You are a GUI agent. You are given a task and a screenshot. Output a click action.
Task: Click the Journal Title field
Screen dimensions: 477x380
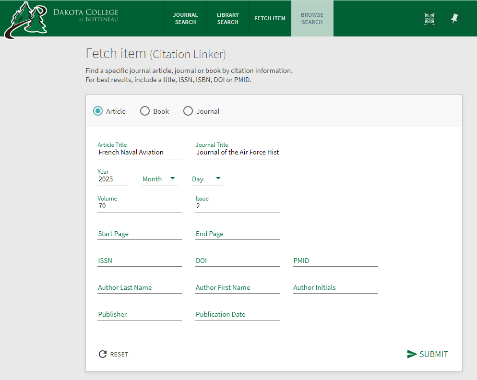(238, 152)
